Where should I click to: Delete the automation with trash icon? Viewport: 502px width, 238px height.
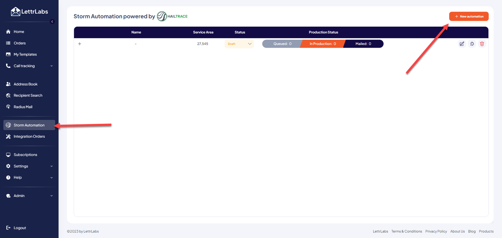click(482, 44)
